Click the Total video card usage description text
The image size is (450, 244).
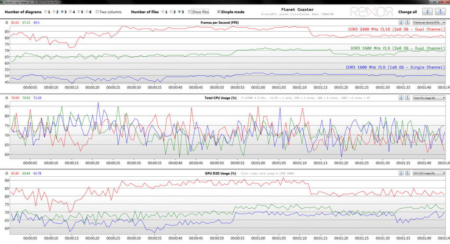pyautogui.click(x=268, y=173)
